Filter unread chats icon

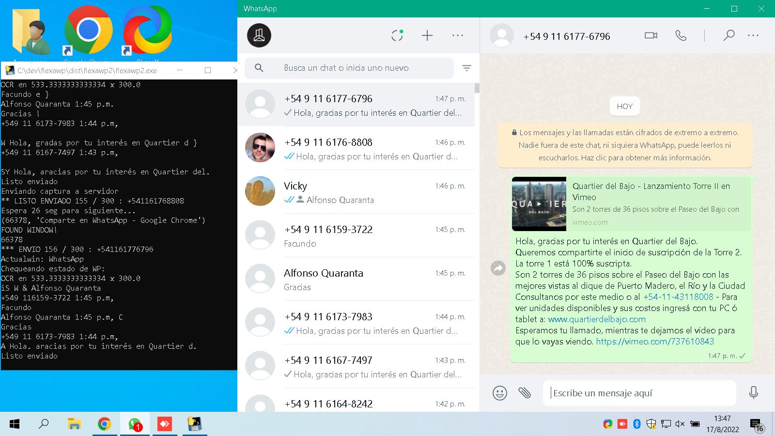click(x=466, y=68)
